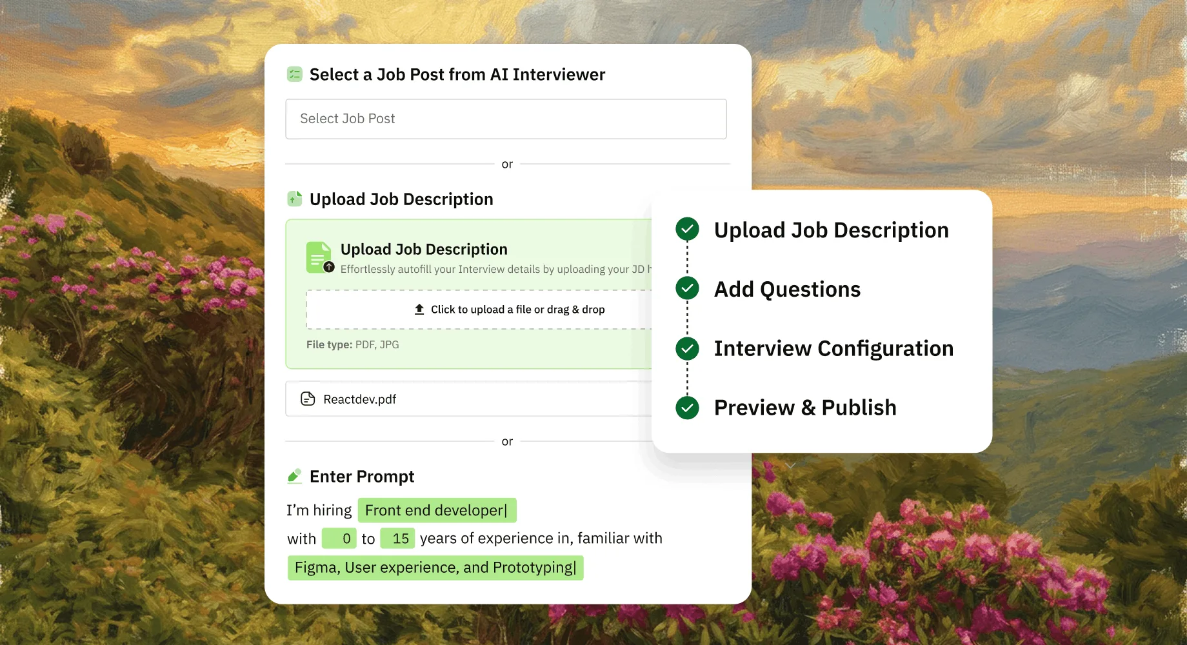Viewport: 1187px width, 645px height.
Task: Click the maximum experience field showing 15
Action: (397, 539)
